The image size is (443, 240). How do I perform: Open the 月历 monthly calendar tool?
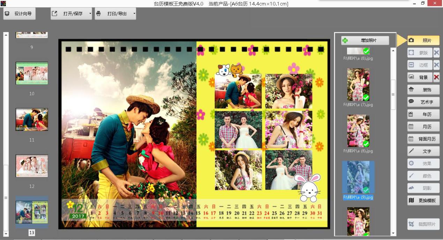(423, 127)
